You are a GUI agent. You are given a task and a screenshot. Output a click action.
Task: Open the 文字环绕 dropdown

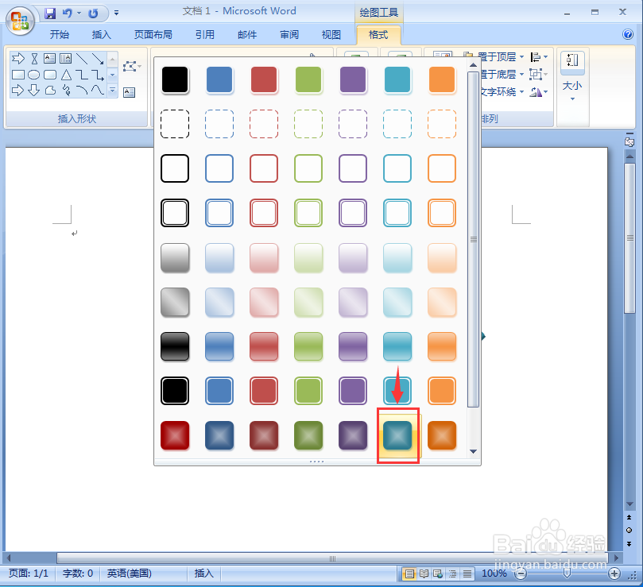[502, 91]
